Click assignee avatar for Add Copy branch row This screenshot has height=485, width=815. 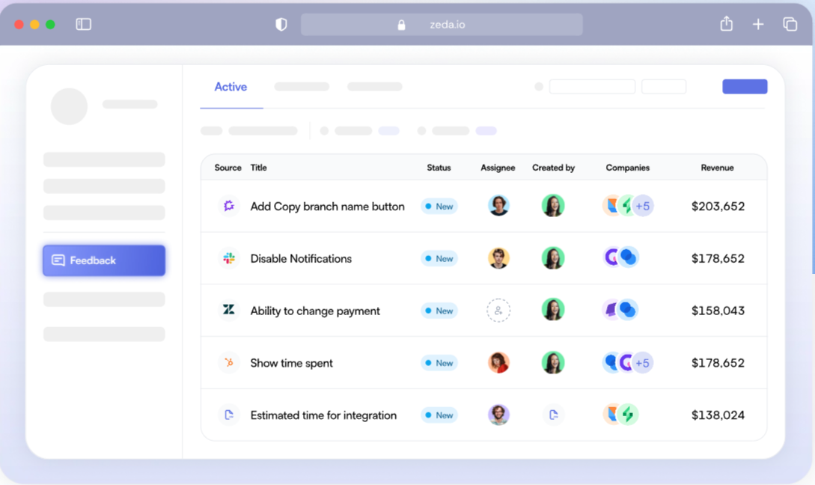point(498,206)
